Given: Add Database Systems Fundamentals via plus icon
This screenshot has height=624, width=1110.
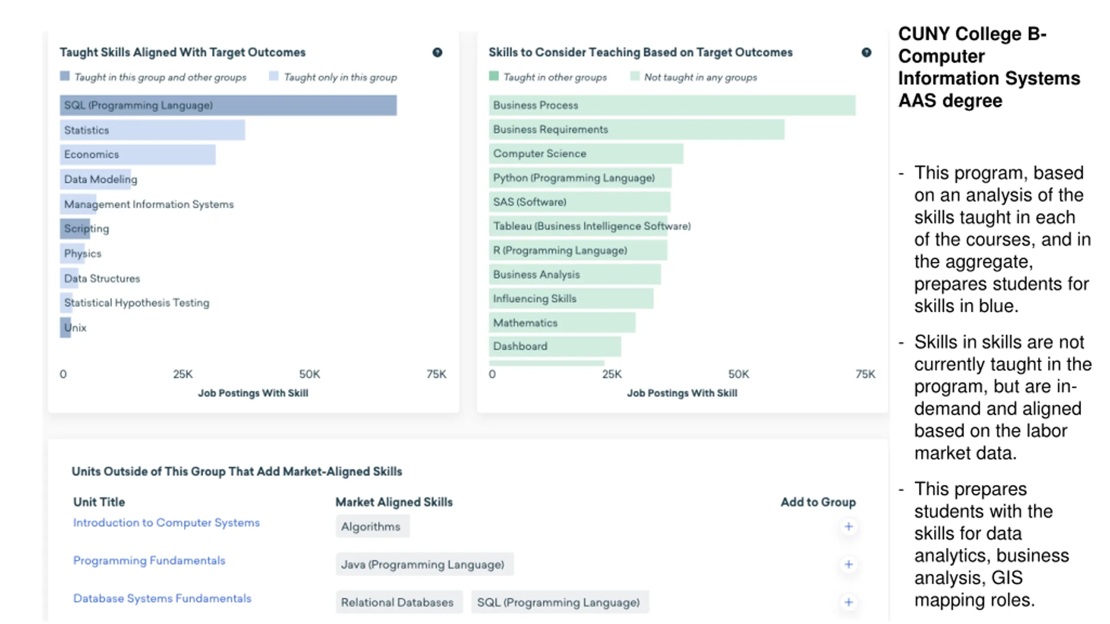Looking at the screenshot, I should [x=848, y=602].
